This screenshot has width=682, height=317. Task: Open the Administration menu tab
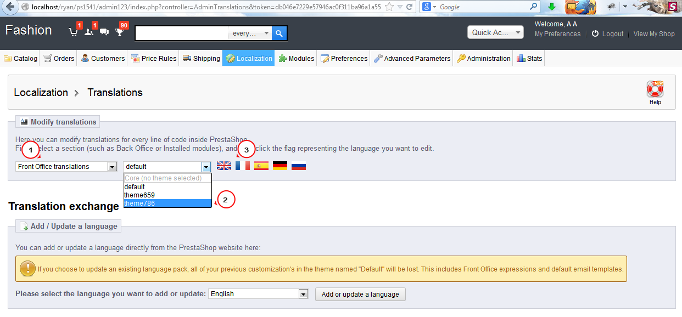point(484,59)
